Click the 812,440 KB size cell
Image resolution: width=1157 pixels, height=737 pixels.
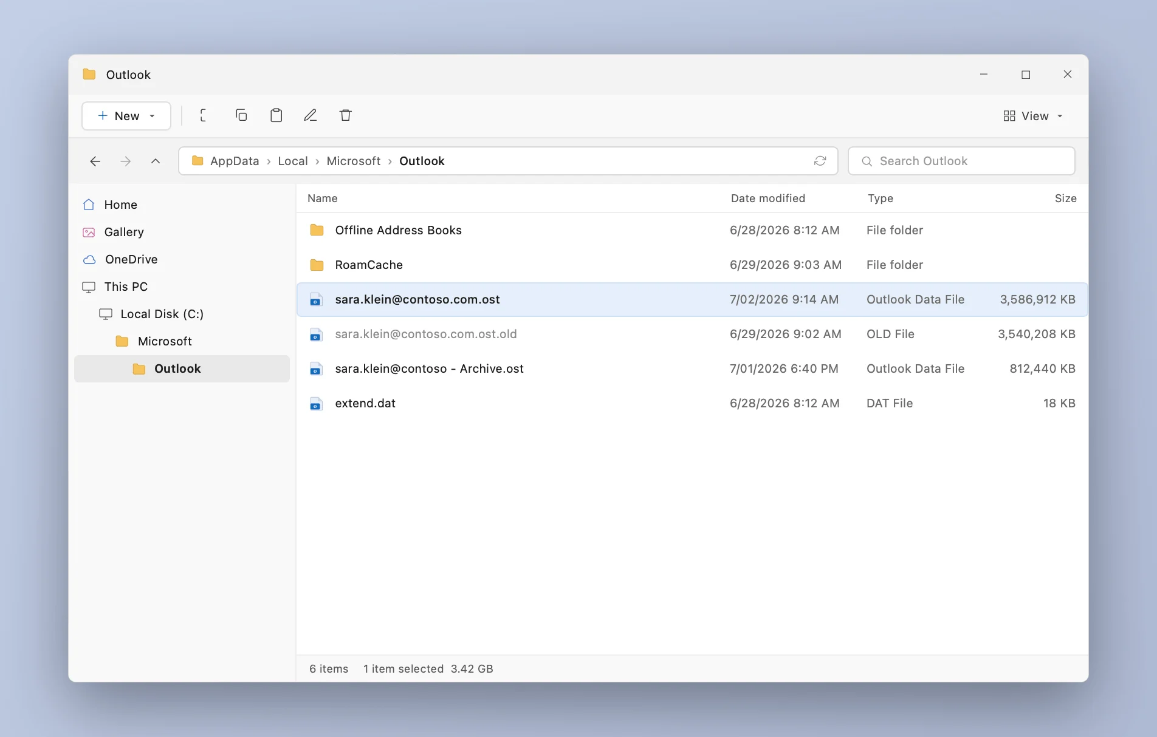pyautogui.click(x=1042, y=368)
